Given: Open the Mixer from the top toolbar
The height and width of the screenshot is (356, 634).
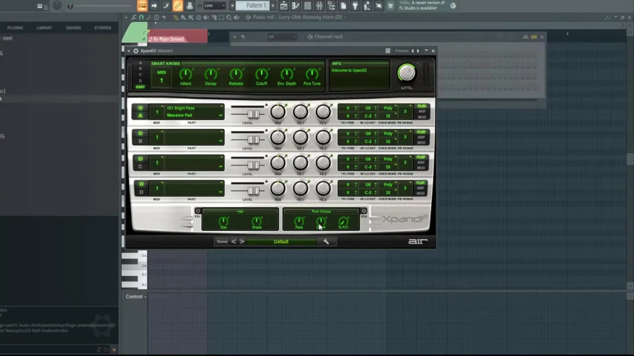Looking at the screenshot, I should click(x=319, y=5).
